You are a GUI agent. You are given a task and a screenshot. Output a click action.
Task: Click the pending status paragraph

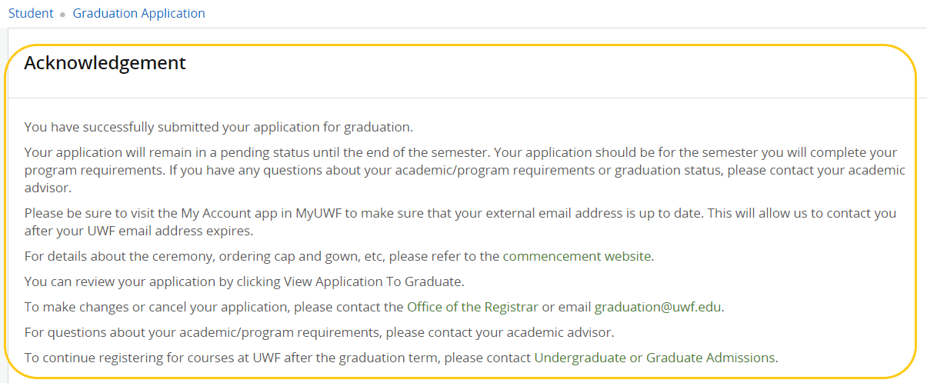pos(464,170)
